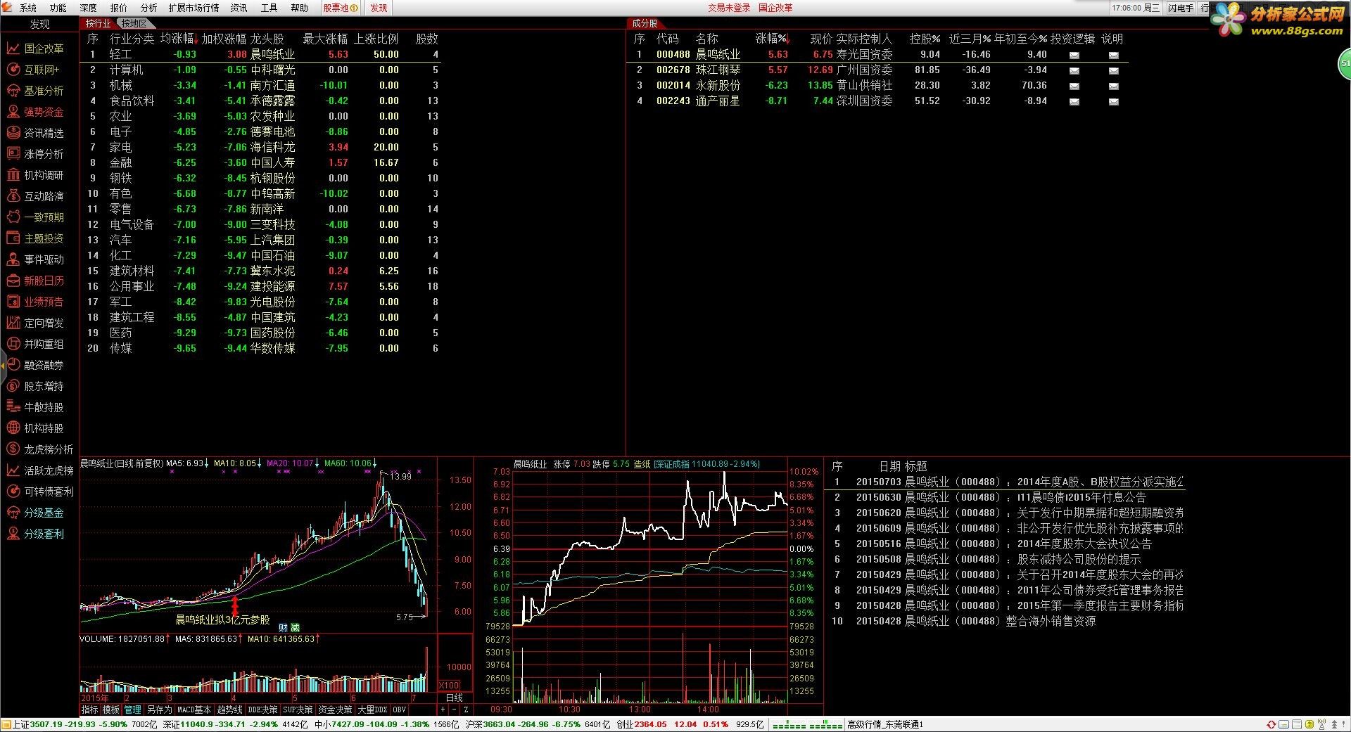The width and height of the screenshot is (1351, 732).
Task: Select the 成分股 tab
Action: [x=645, y=23]
